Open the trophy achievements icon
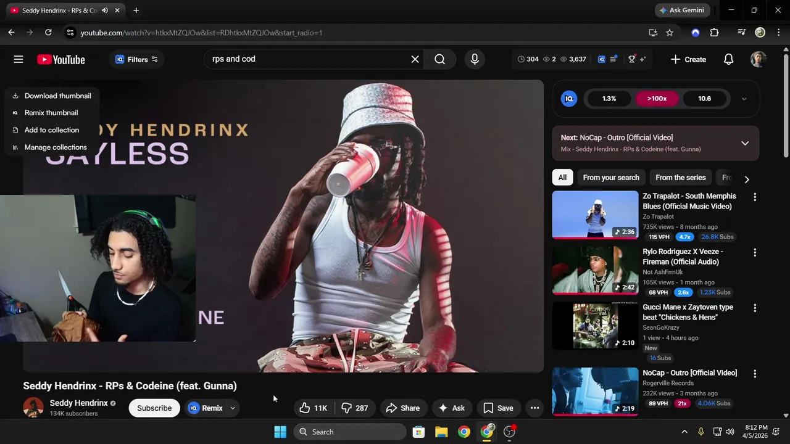This screenshot has height=444, width=790. [x=632, y=59]
